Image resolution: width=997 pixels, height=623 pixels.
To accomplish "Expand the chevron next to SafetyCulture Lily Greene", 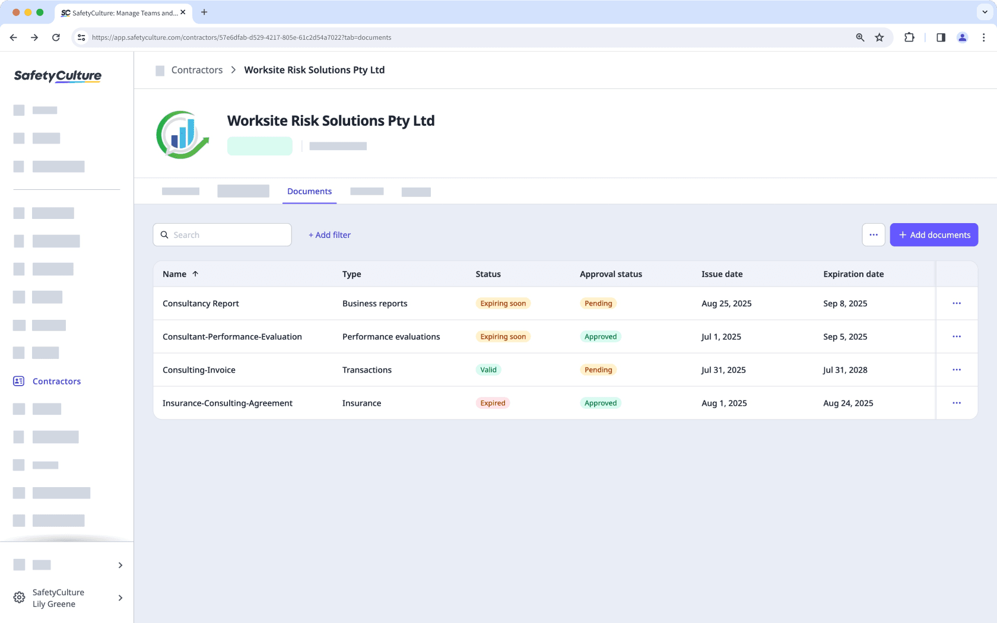I will coord(120,597).
